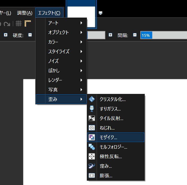The image size is (187, 185).
Task: Choose 窪み... effect
Action: pyautogui.click(x=116, y=166)
